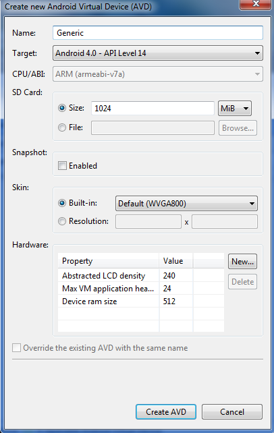Select the Max VM application heap row
The image size is (274, 433).
click(141, 289)
